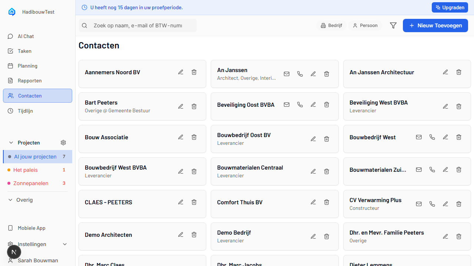The image size is (474, 266).
Task: Go to Rapporten in sidebar
Action: 30,81
